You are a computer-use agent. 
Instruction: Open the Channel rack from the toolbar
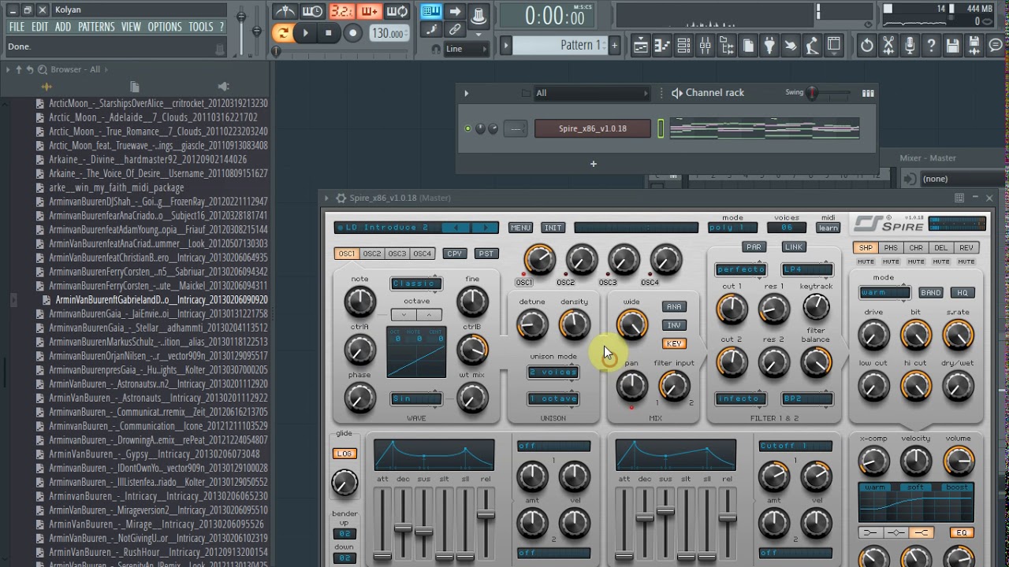(x=683, y=46)
